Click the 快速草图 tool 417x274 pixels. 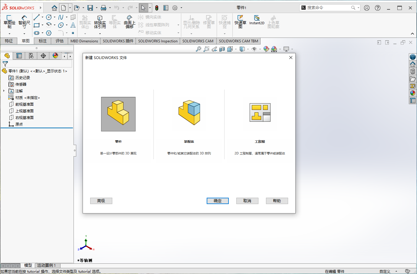point(240,22)
